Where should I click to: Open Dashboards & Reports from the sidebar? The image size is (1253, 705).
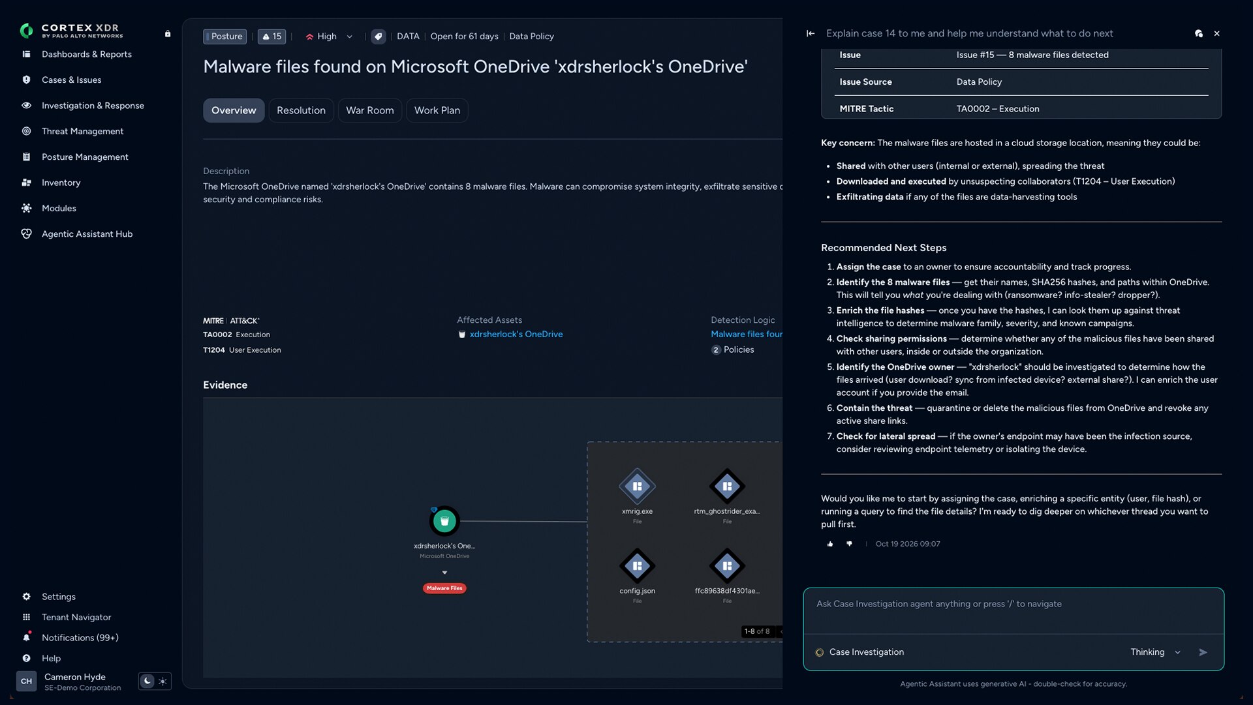pyautogui.click(x=86, y=54)
